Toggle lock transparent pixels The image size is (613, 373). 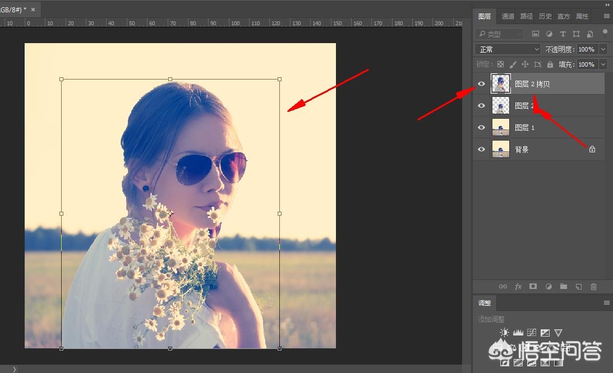coord(501,64)
